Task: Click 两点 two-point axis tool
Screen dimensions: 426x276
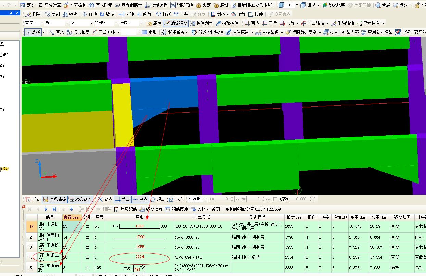Action: coord(252,23)
